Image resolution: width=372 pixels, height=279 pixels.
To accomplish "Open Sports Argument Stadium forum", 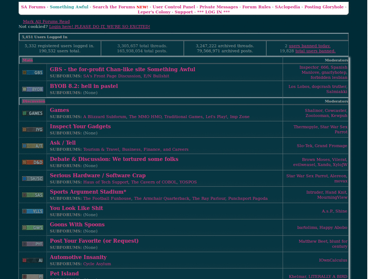I will [x=88, y=192].
